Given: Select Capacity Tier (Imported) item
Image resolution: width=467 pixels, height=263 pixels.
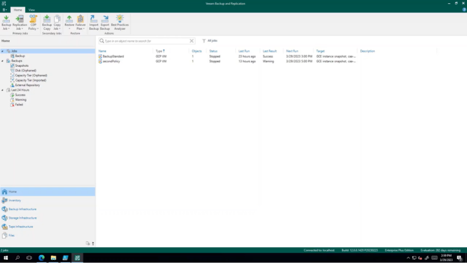Looking at the screenshot, I should pos(30,80).
